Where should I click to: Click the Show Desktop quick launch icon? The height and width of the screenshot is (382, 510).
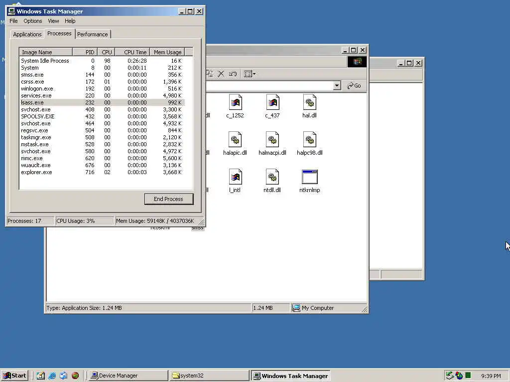click(40, 376)
